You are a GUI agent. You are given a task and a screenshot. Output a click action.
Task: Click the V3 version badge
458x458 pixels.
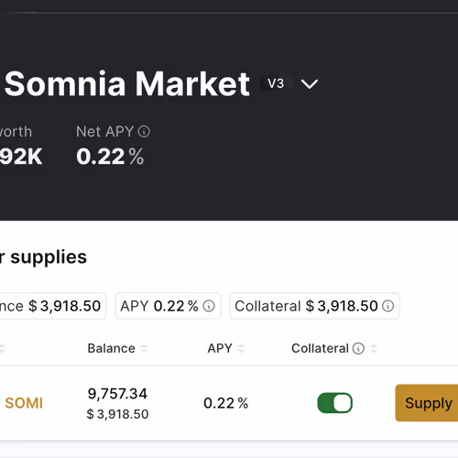point(276,83)
